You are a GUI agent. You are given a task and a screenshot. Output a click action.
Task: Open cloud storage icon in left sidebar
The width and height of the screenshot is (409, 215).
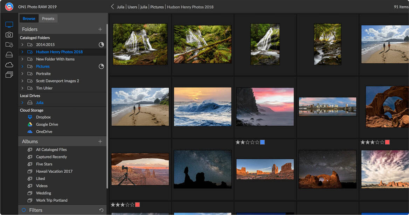pos(9,65)
